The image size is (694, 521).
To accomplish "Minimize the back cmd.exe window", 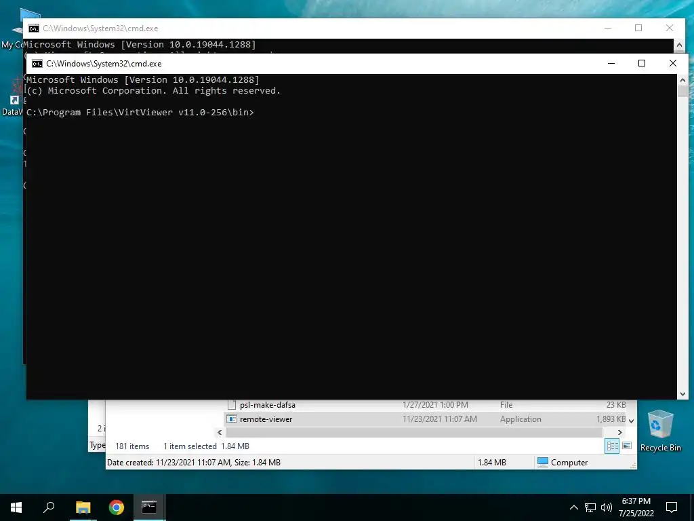I will 608,28.
